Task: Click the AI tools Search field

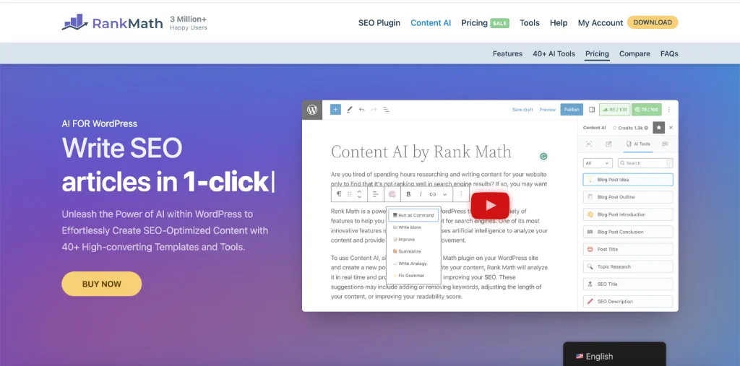Action: 645,163
